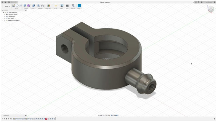Image resolution: width=218 pixels, height=122 pixels.
Task: Open the Scripts icon above ADD-INS
Action: (x=73, y=5)
